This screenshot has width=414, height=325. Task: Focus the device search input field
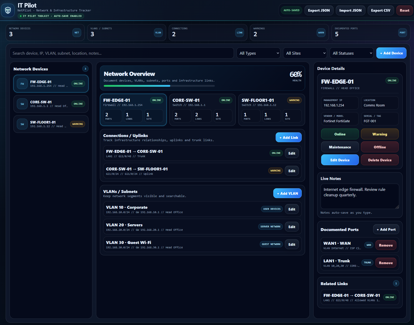click(122, 53)
